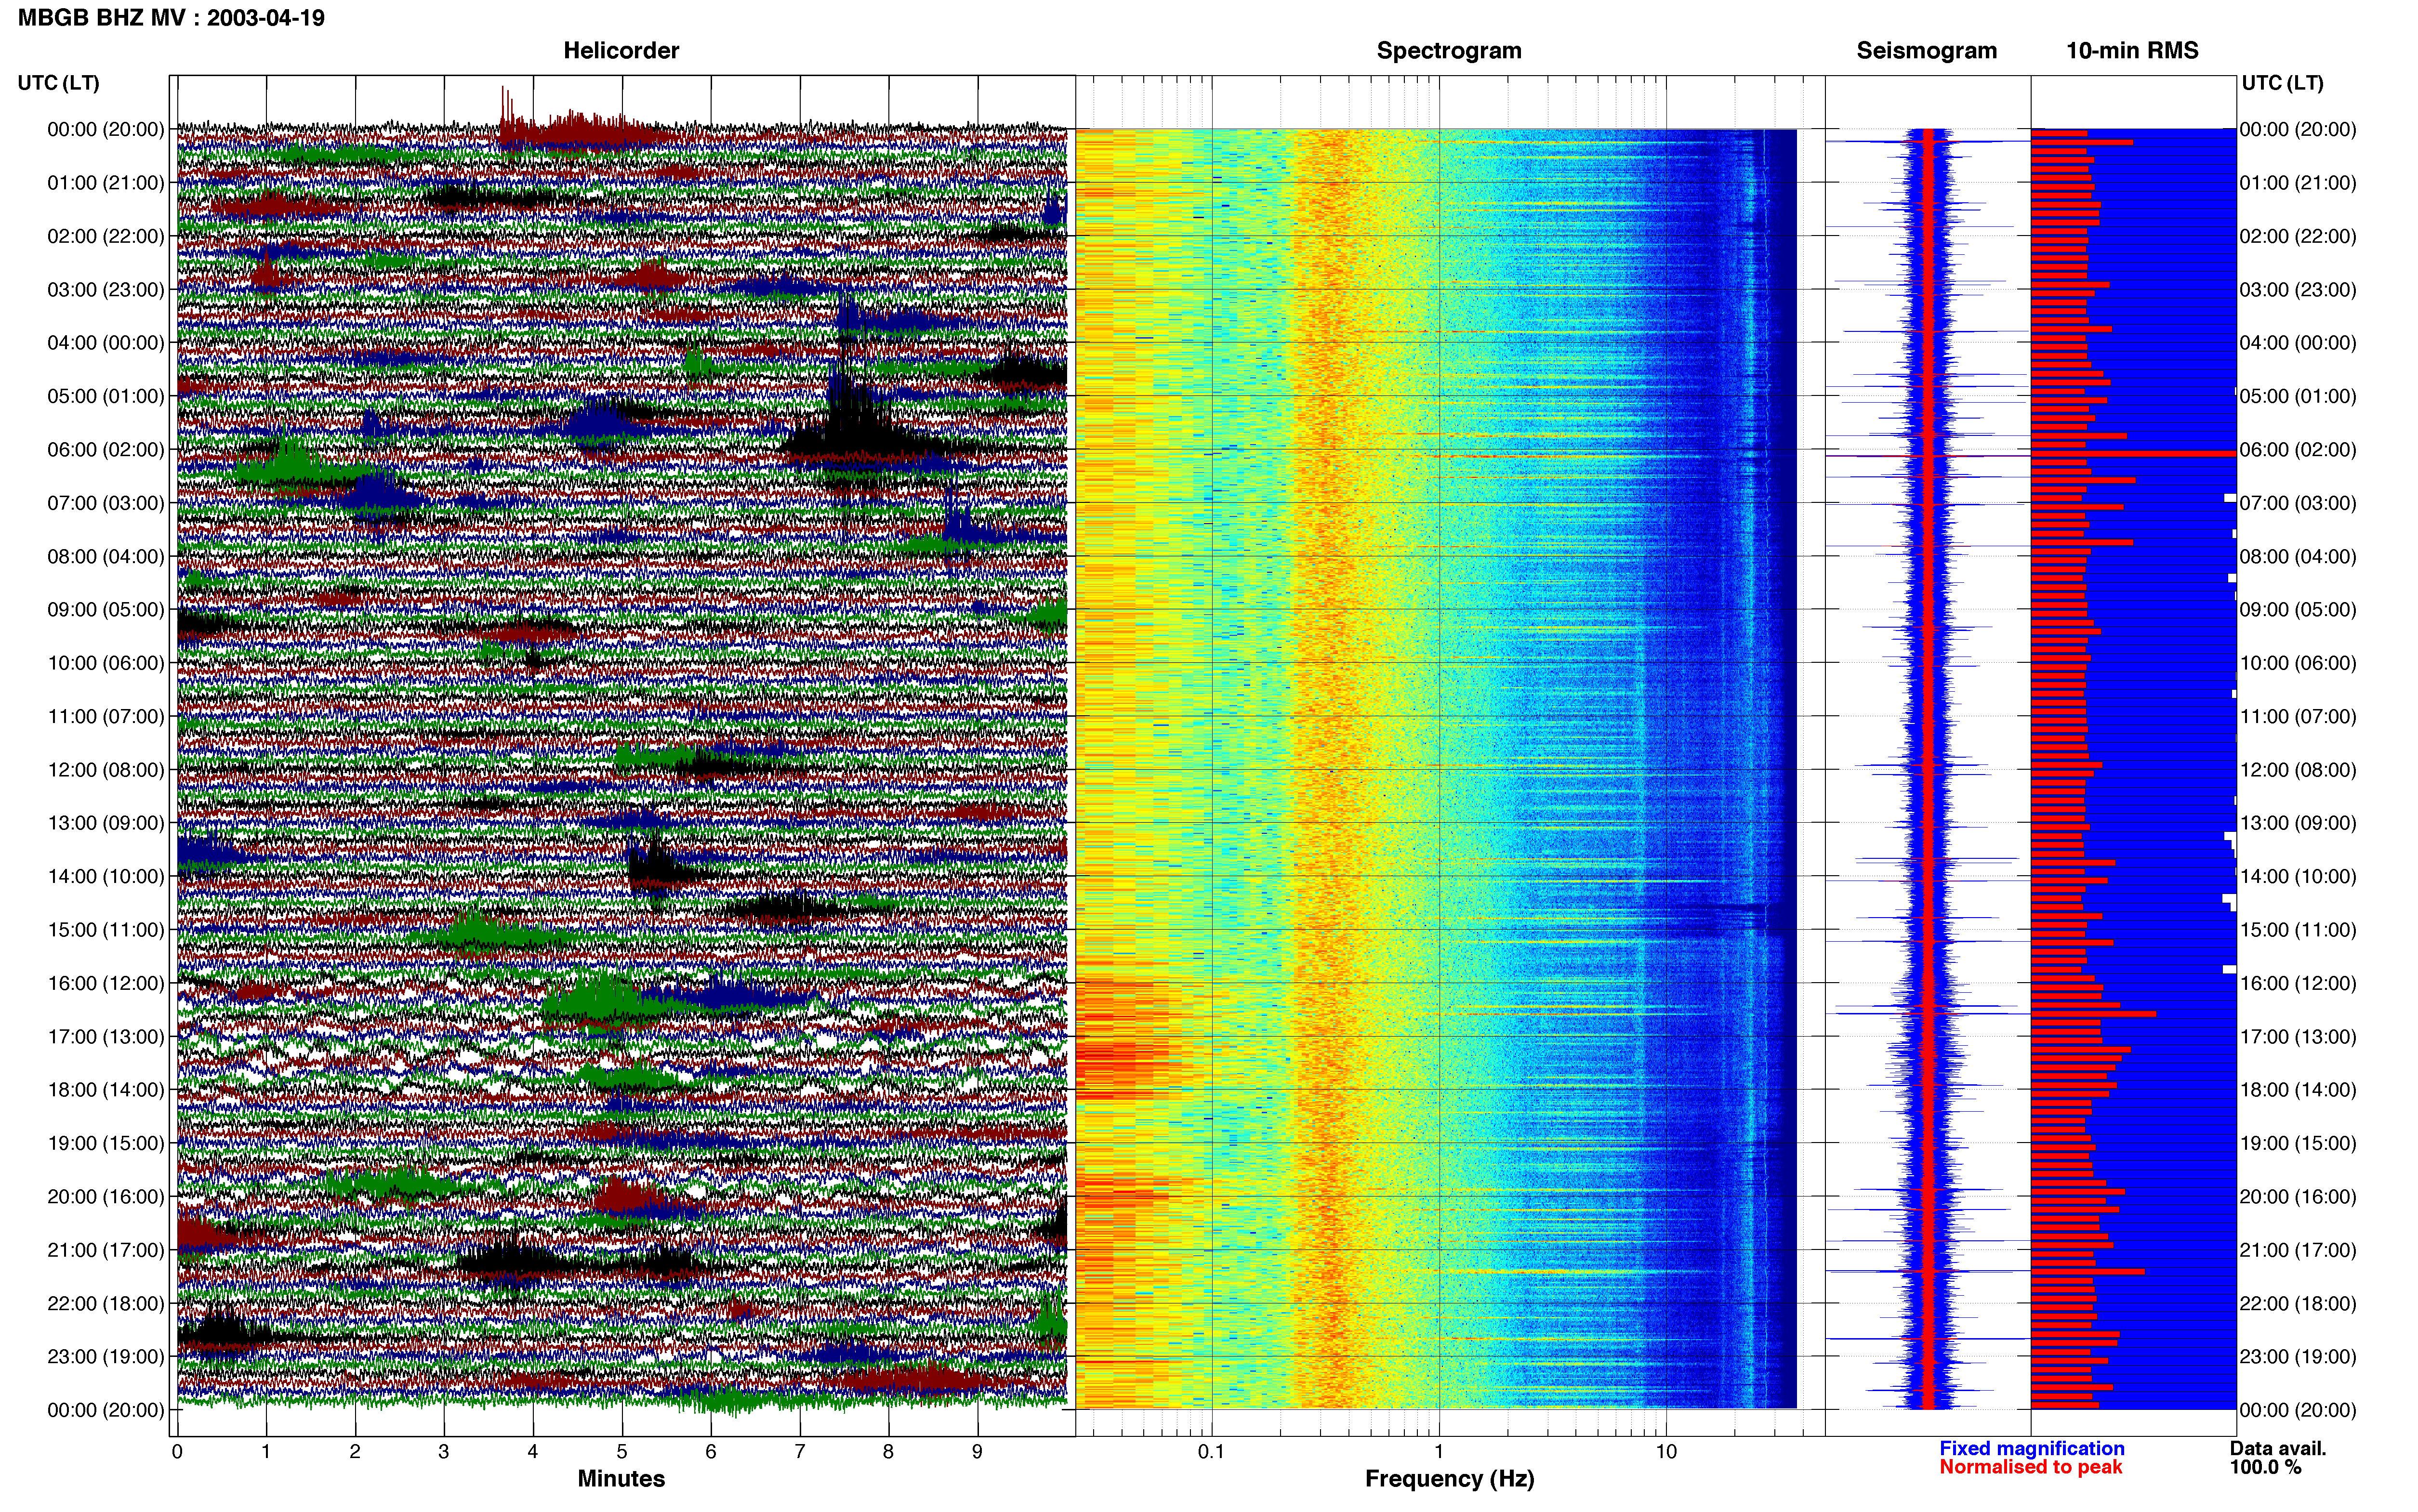Screen dimensions: 2418x1512
Task: Click the 'Minutes' axis label
Action: (621, 1478)
